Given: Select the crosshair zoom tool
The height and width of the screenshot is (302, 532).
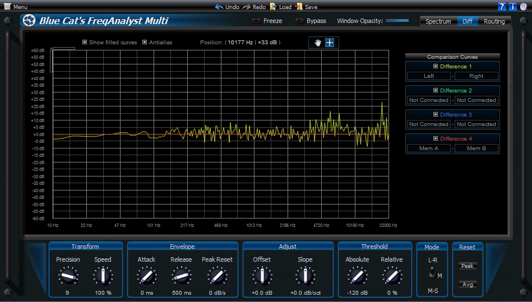Looking at the screenshot, I should [x=330, y=43].
